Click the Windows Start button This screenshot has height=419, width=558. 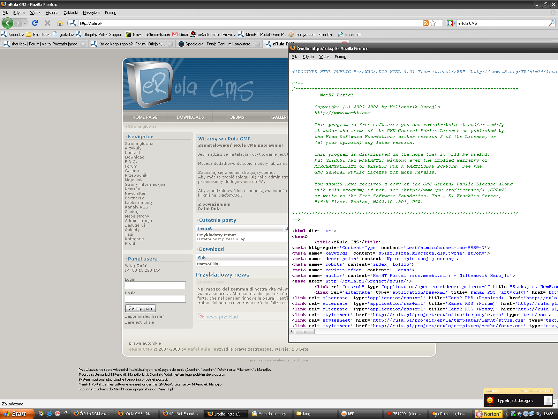pyautogui.click(x=17, y=414)
